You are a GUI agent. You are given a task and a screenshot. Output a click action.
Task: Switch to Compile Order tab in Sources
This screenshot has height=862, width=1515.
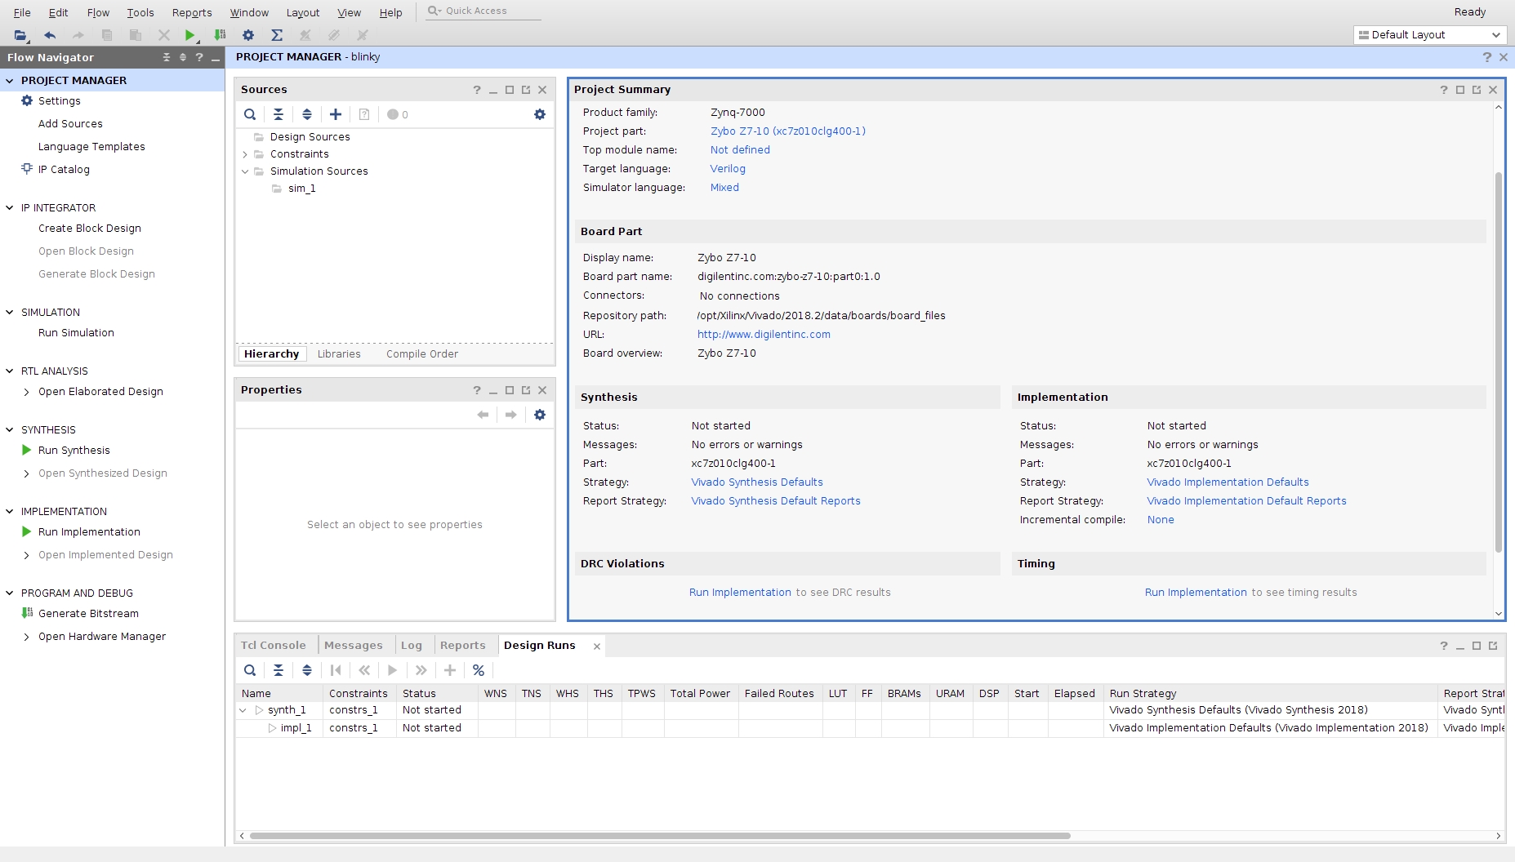421,354
